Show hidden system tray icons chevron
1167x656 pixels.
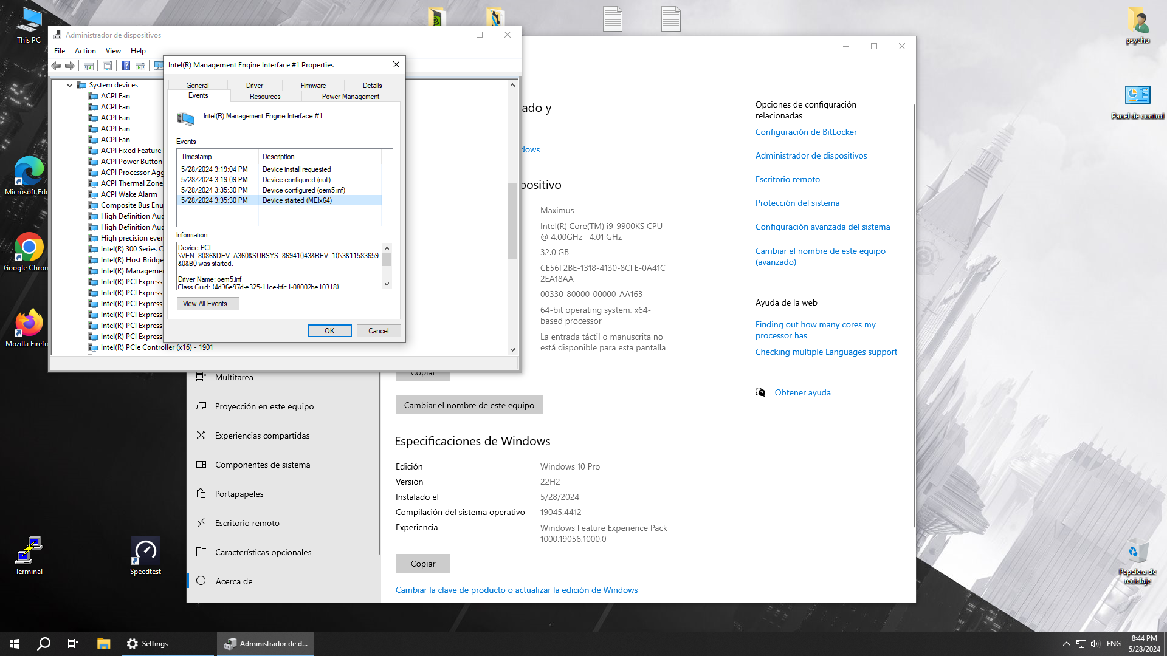coord(1066,644)
